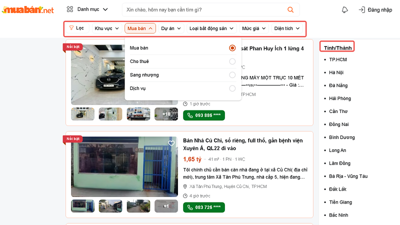400x225 pixels.
Task: Select Long An in province list
Action: point(337,150)
